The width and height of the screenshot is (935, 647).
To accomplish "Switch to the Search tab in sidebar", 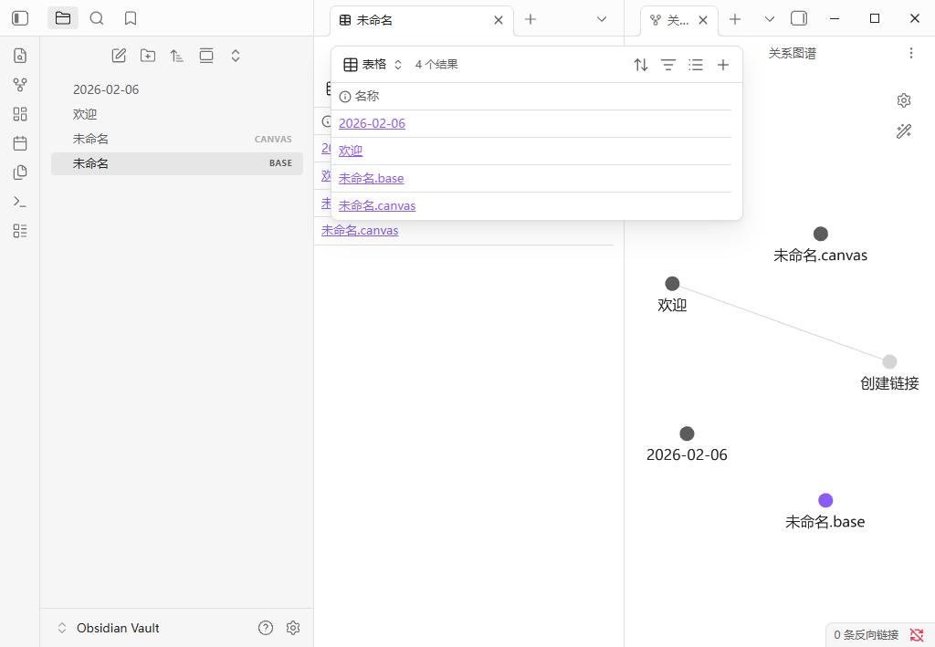I will click(97, 18).
